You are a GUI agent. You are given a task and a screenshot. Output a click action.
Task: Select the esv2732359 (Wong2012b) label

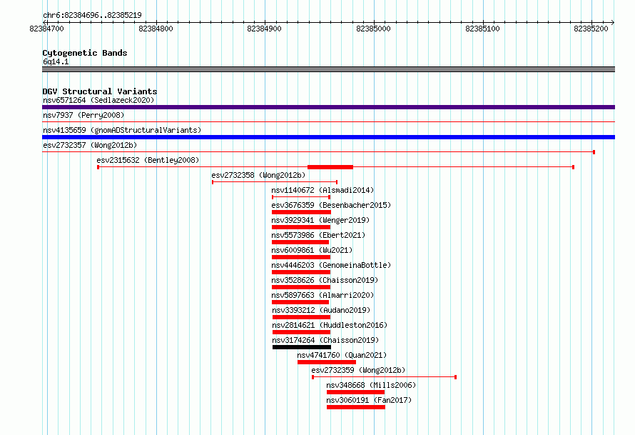(358, 370)
